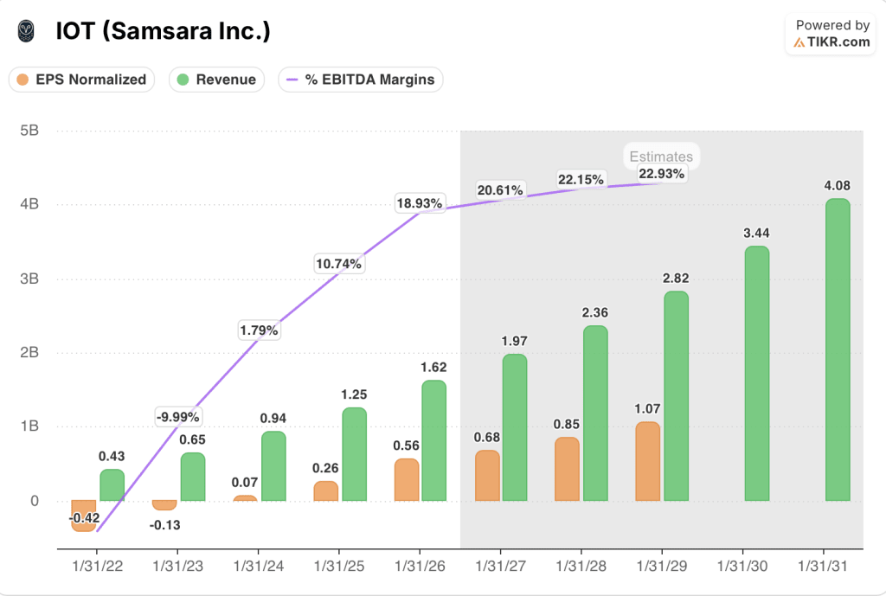
Task: Open the 20.61% data label details
Action: pos(501,188)
